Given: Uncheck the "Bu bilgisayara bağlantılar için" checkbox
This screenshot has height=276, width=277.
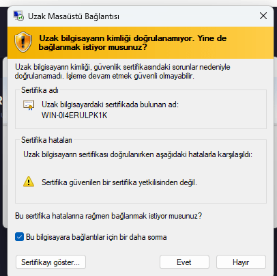Looking at the screenshot, I should 19,237.
